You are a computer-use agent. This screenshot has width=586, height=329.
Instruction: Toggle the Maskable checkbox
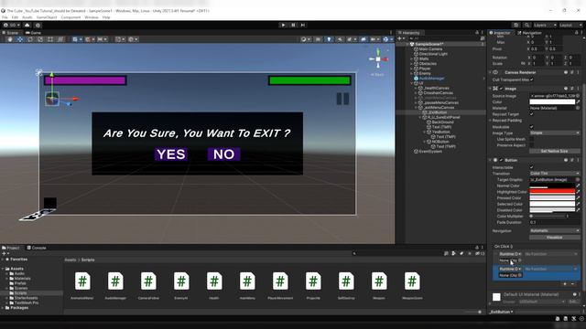[532, 127]
